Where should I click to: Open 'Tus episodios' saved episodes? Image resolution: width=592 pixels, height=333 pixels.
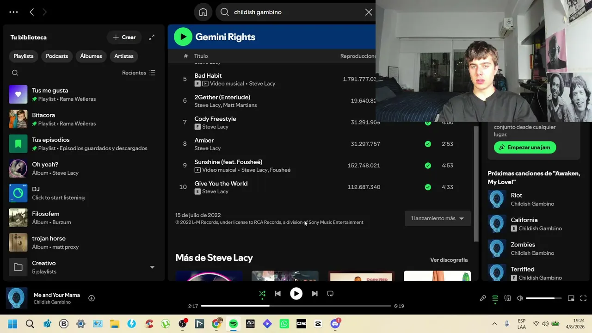tap(83, 144)
